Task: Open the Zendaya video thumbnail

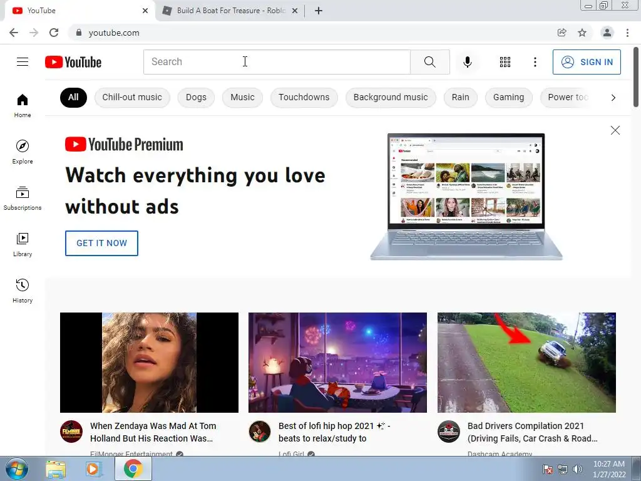Action: point(149,363)
